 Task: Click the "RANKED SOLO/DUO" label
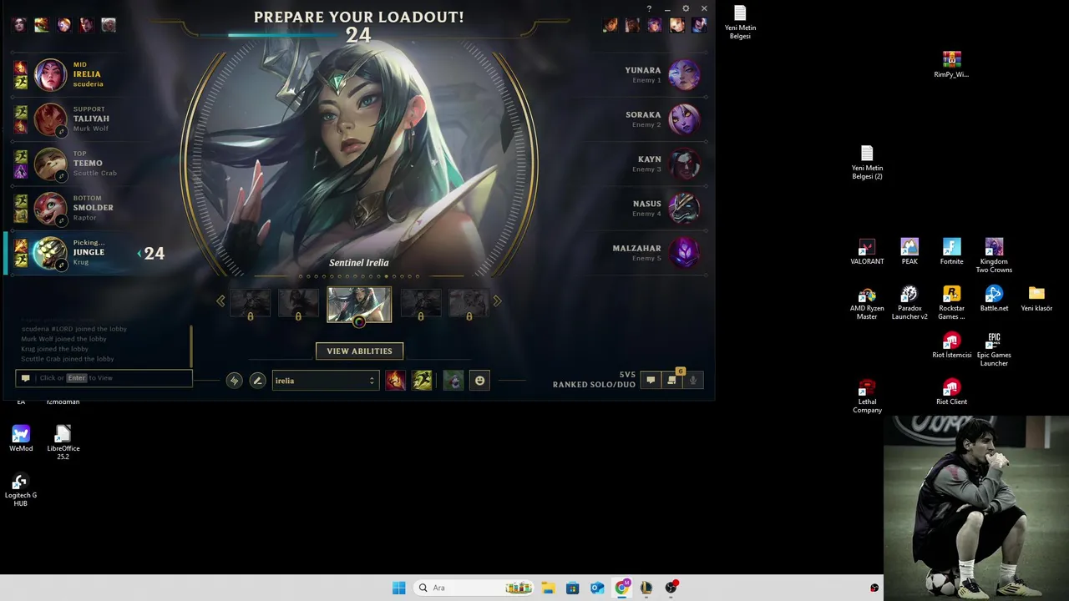(594, 385)
